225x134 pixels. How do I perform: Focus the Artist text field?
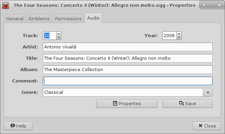[127, 47]
